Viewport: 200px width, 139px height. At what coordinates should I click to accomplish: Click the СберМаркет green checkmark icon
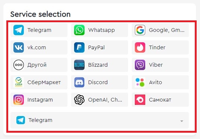click(x=19, y=82)
